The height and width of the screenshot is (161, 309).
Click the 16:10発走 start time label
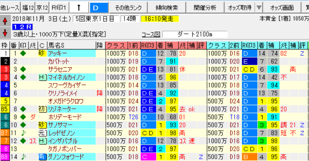point(160,19)
